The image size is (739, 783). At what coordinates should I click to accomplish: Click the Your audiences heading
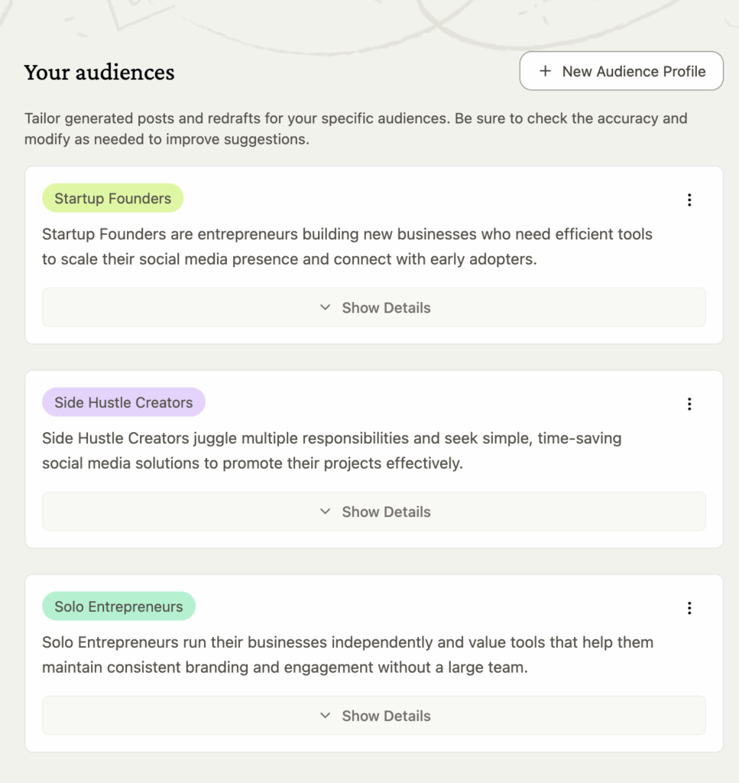(99, 73)
